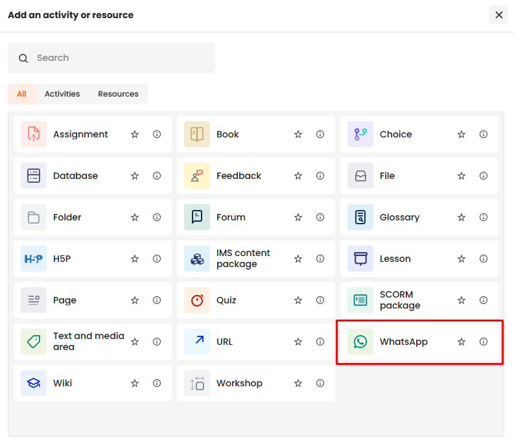This screenshot has width=514, height=444.
Task: Toggle favourite star for Choice
Action: pos(461,134)
